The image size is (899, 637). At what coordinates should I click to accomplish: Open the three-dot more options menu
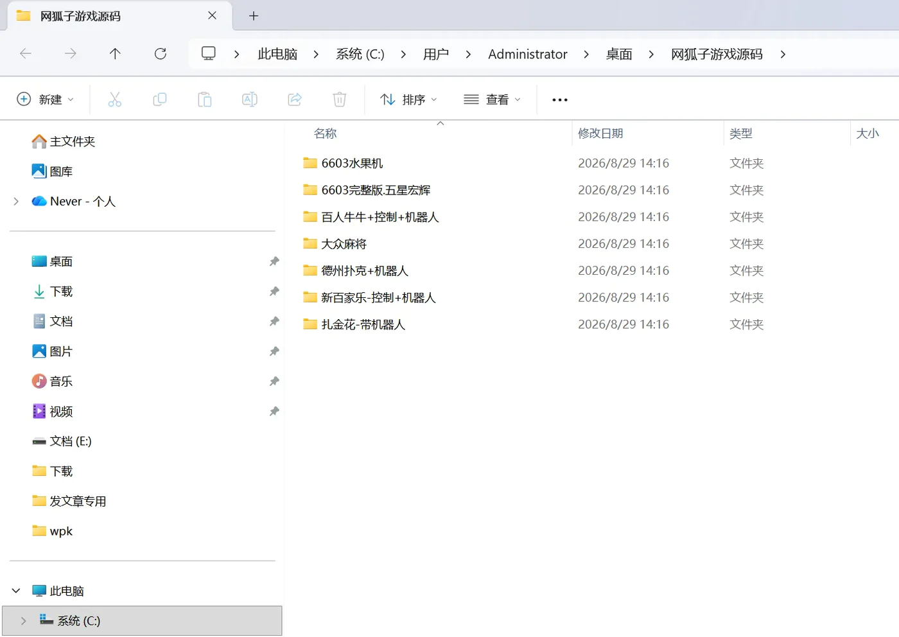560,100
